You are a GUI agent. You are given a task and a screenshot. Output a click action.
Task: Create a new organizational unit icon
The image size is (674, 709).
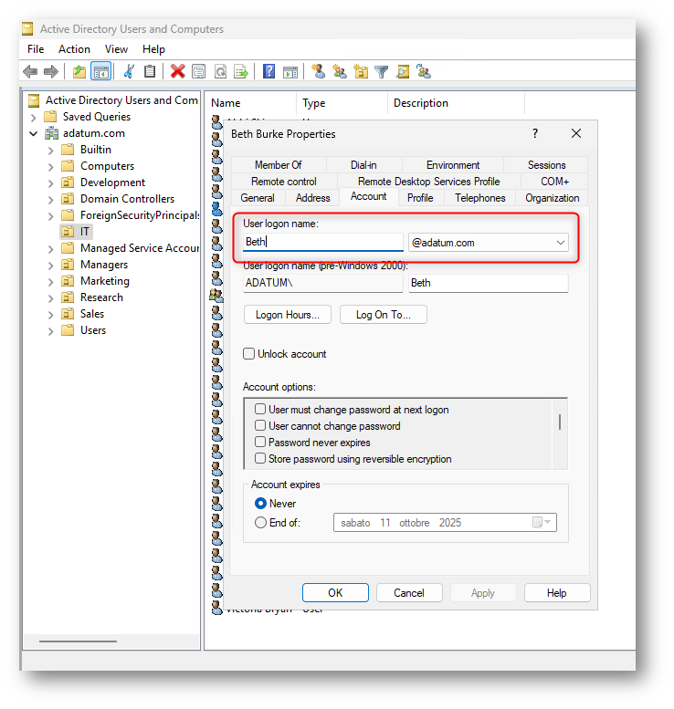[x=361, y=71]
